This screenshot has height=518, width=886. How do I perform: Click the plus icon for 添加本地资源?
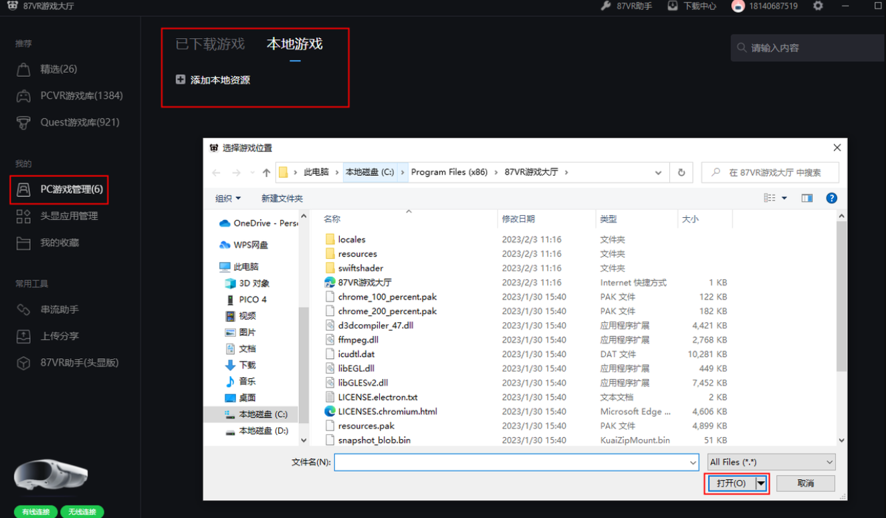pos(181,80)
